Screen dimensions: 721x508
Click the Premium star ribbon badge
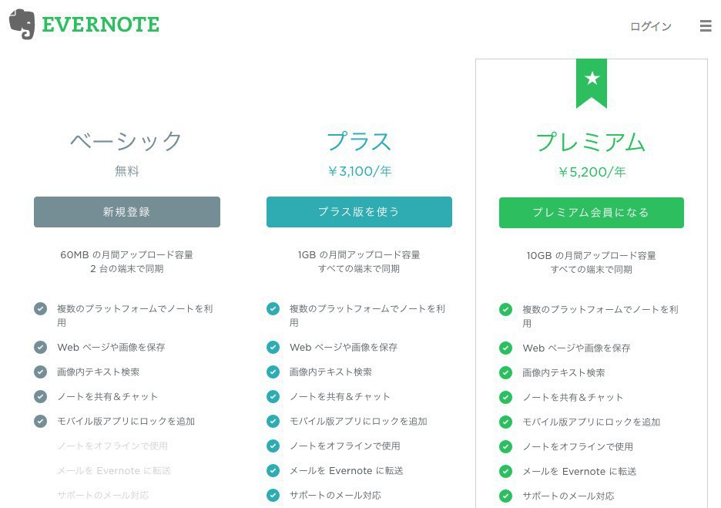[x=592, y=81]
